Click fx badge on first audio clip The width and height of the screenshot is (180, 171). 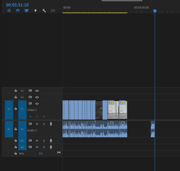pyautogui.click(x=112, y=123)
